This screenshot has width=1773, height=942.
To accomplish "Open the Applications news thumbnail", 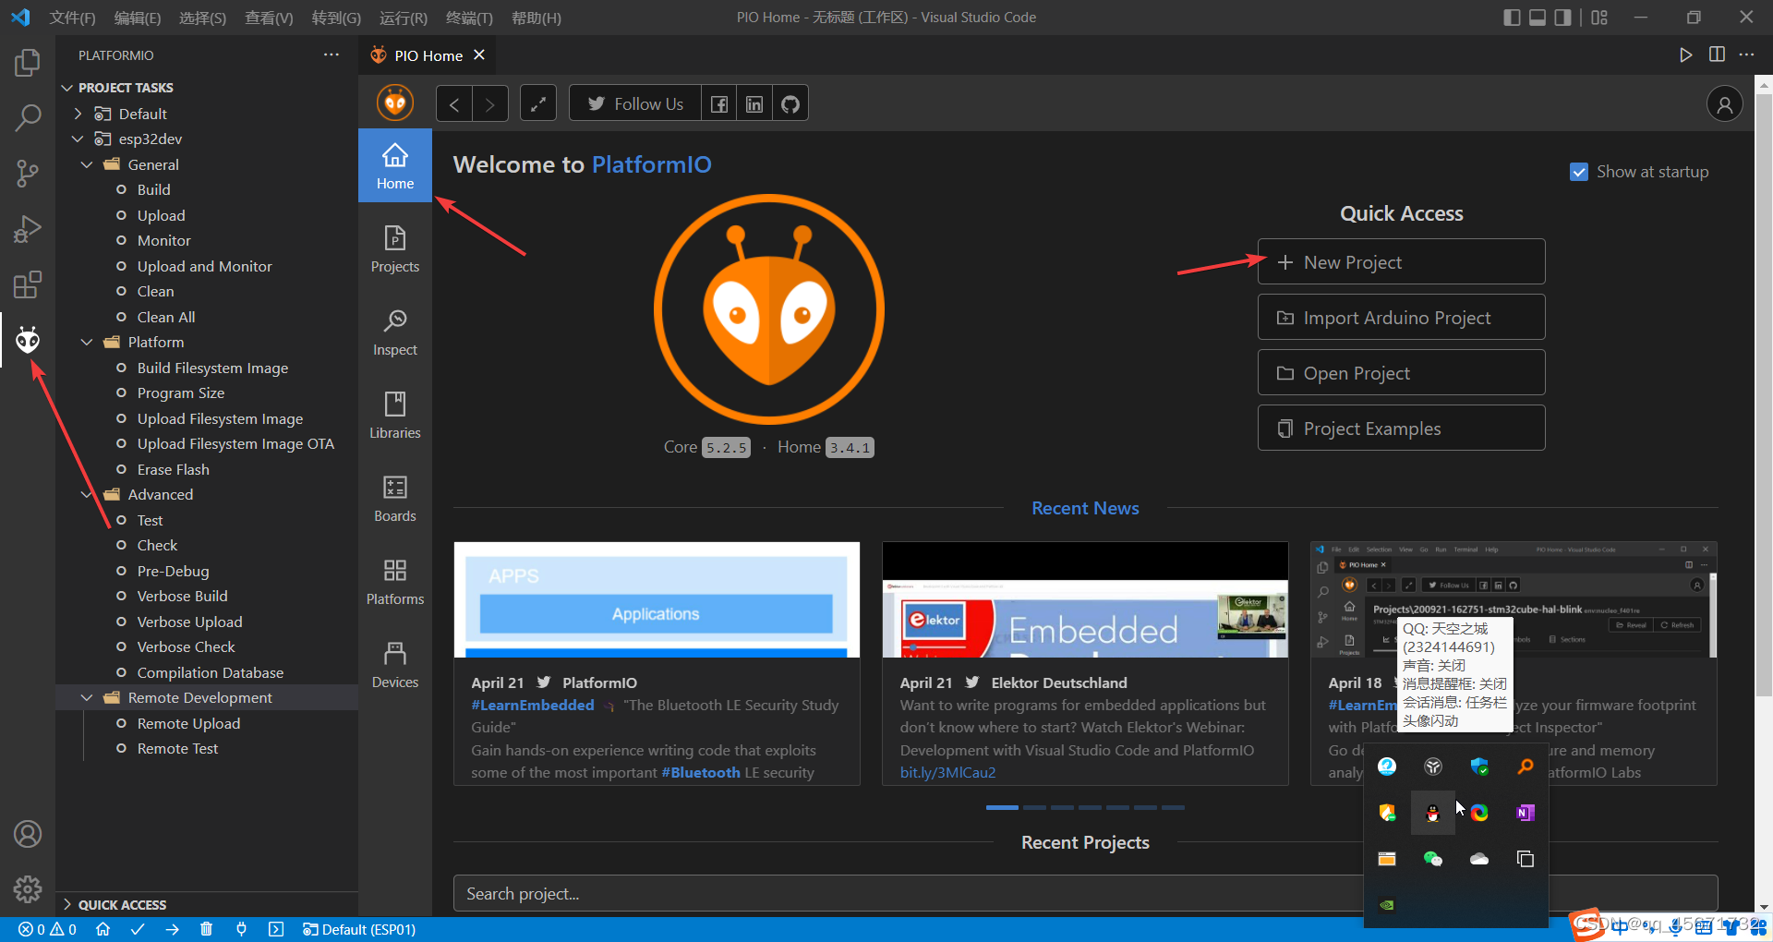I will 657,599.
